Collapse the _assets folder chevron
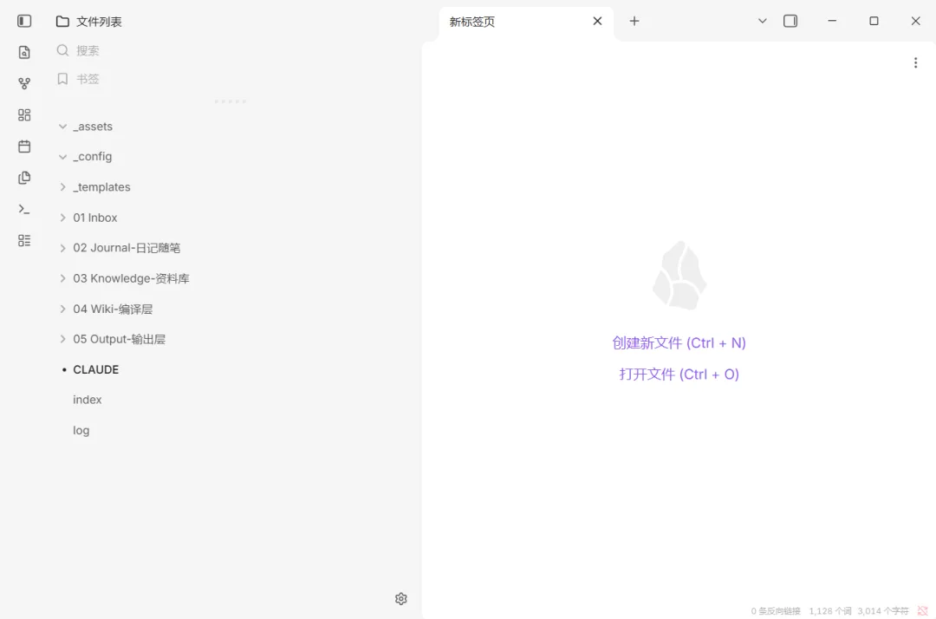936x619 pixels. coord(62,127)
